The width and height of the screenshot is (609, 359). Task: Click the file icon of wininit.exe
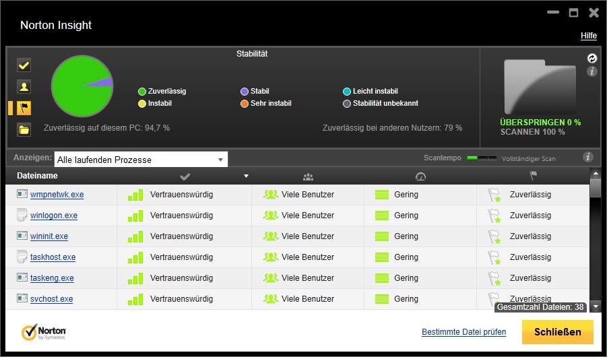point(22,236)
